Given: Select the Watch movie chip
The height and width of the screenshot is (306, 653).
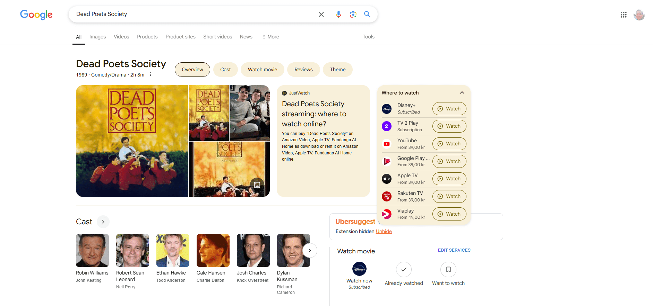Looking at the screenshot, I should 263,70.
